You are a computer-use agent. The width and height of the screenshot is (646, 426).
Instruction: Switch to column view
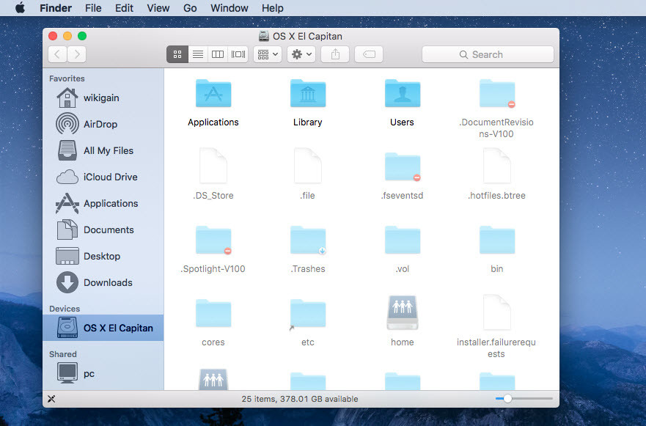218,54
